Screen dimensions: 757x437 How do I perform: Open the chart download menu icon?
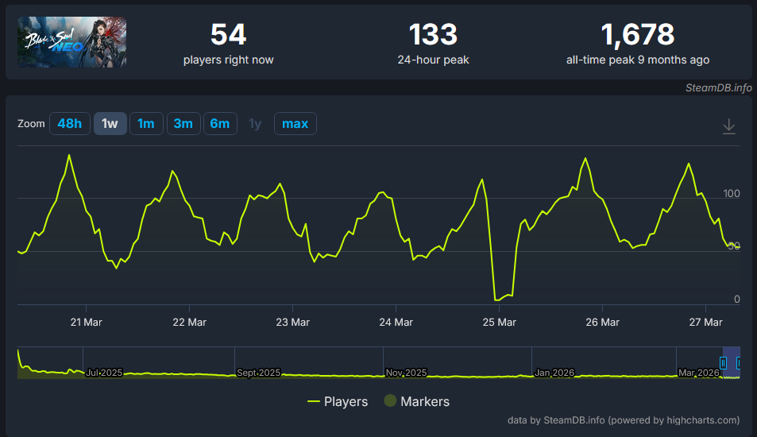pos(729,126)
